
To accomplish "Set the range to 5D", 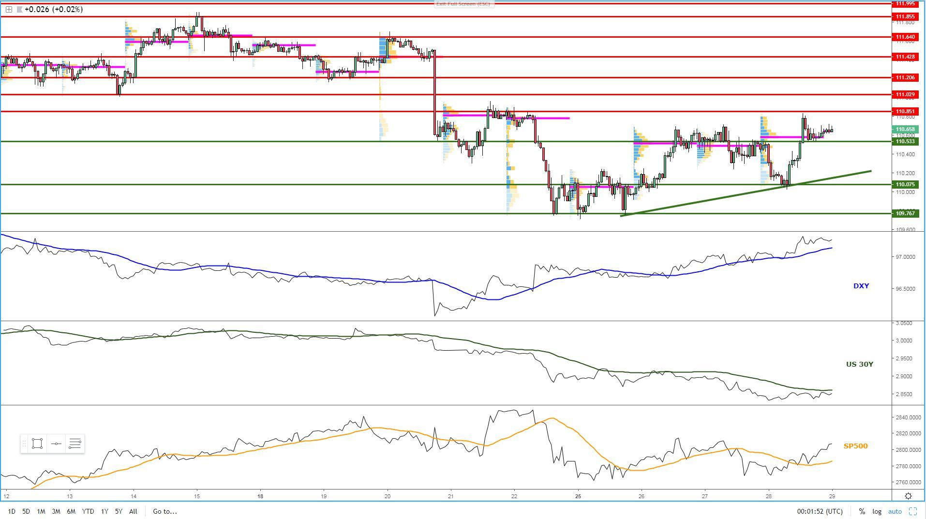I will tap(26, 511).
